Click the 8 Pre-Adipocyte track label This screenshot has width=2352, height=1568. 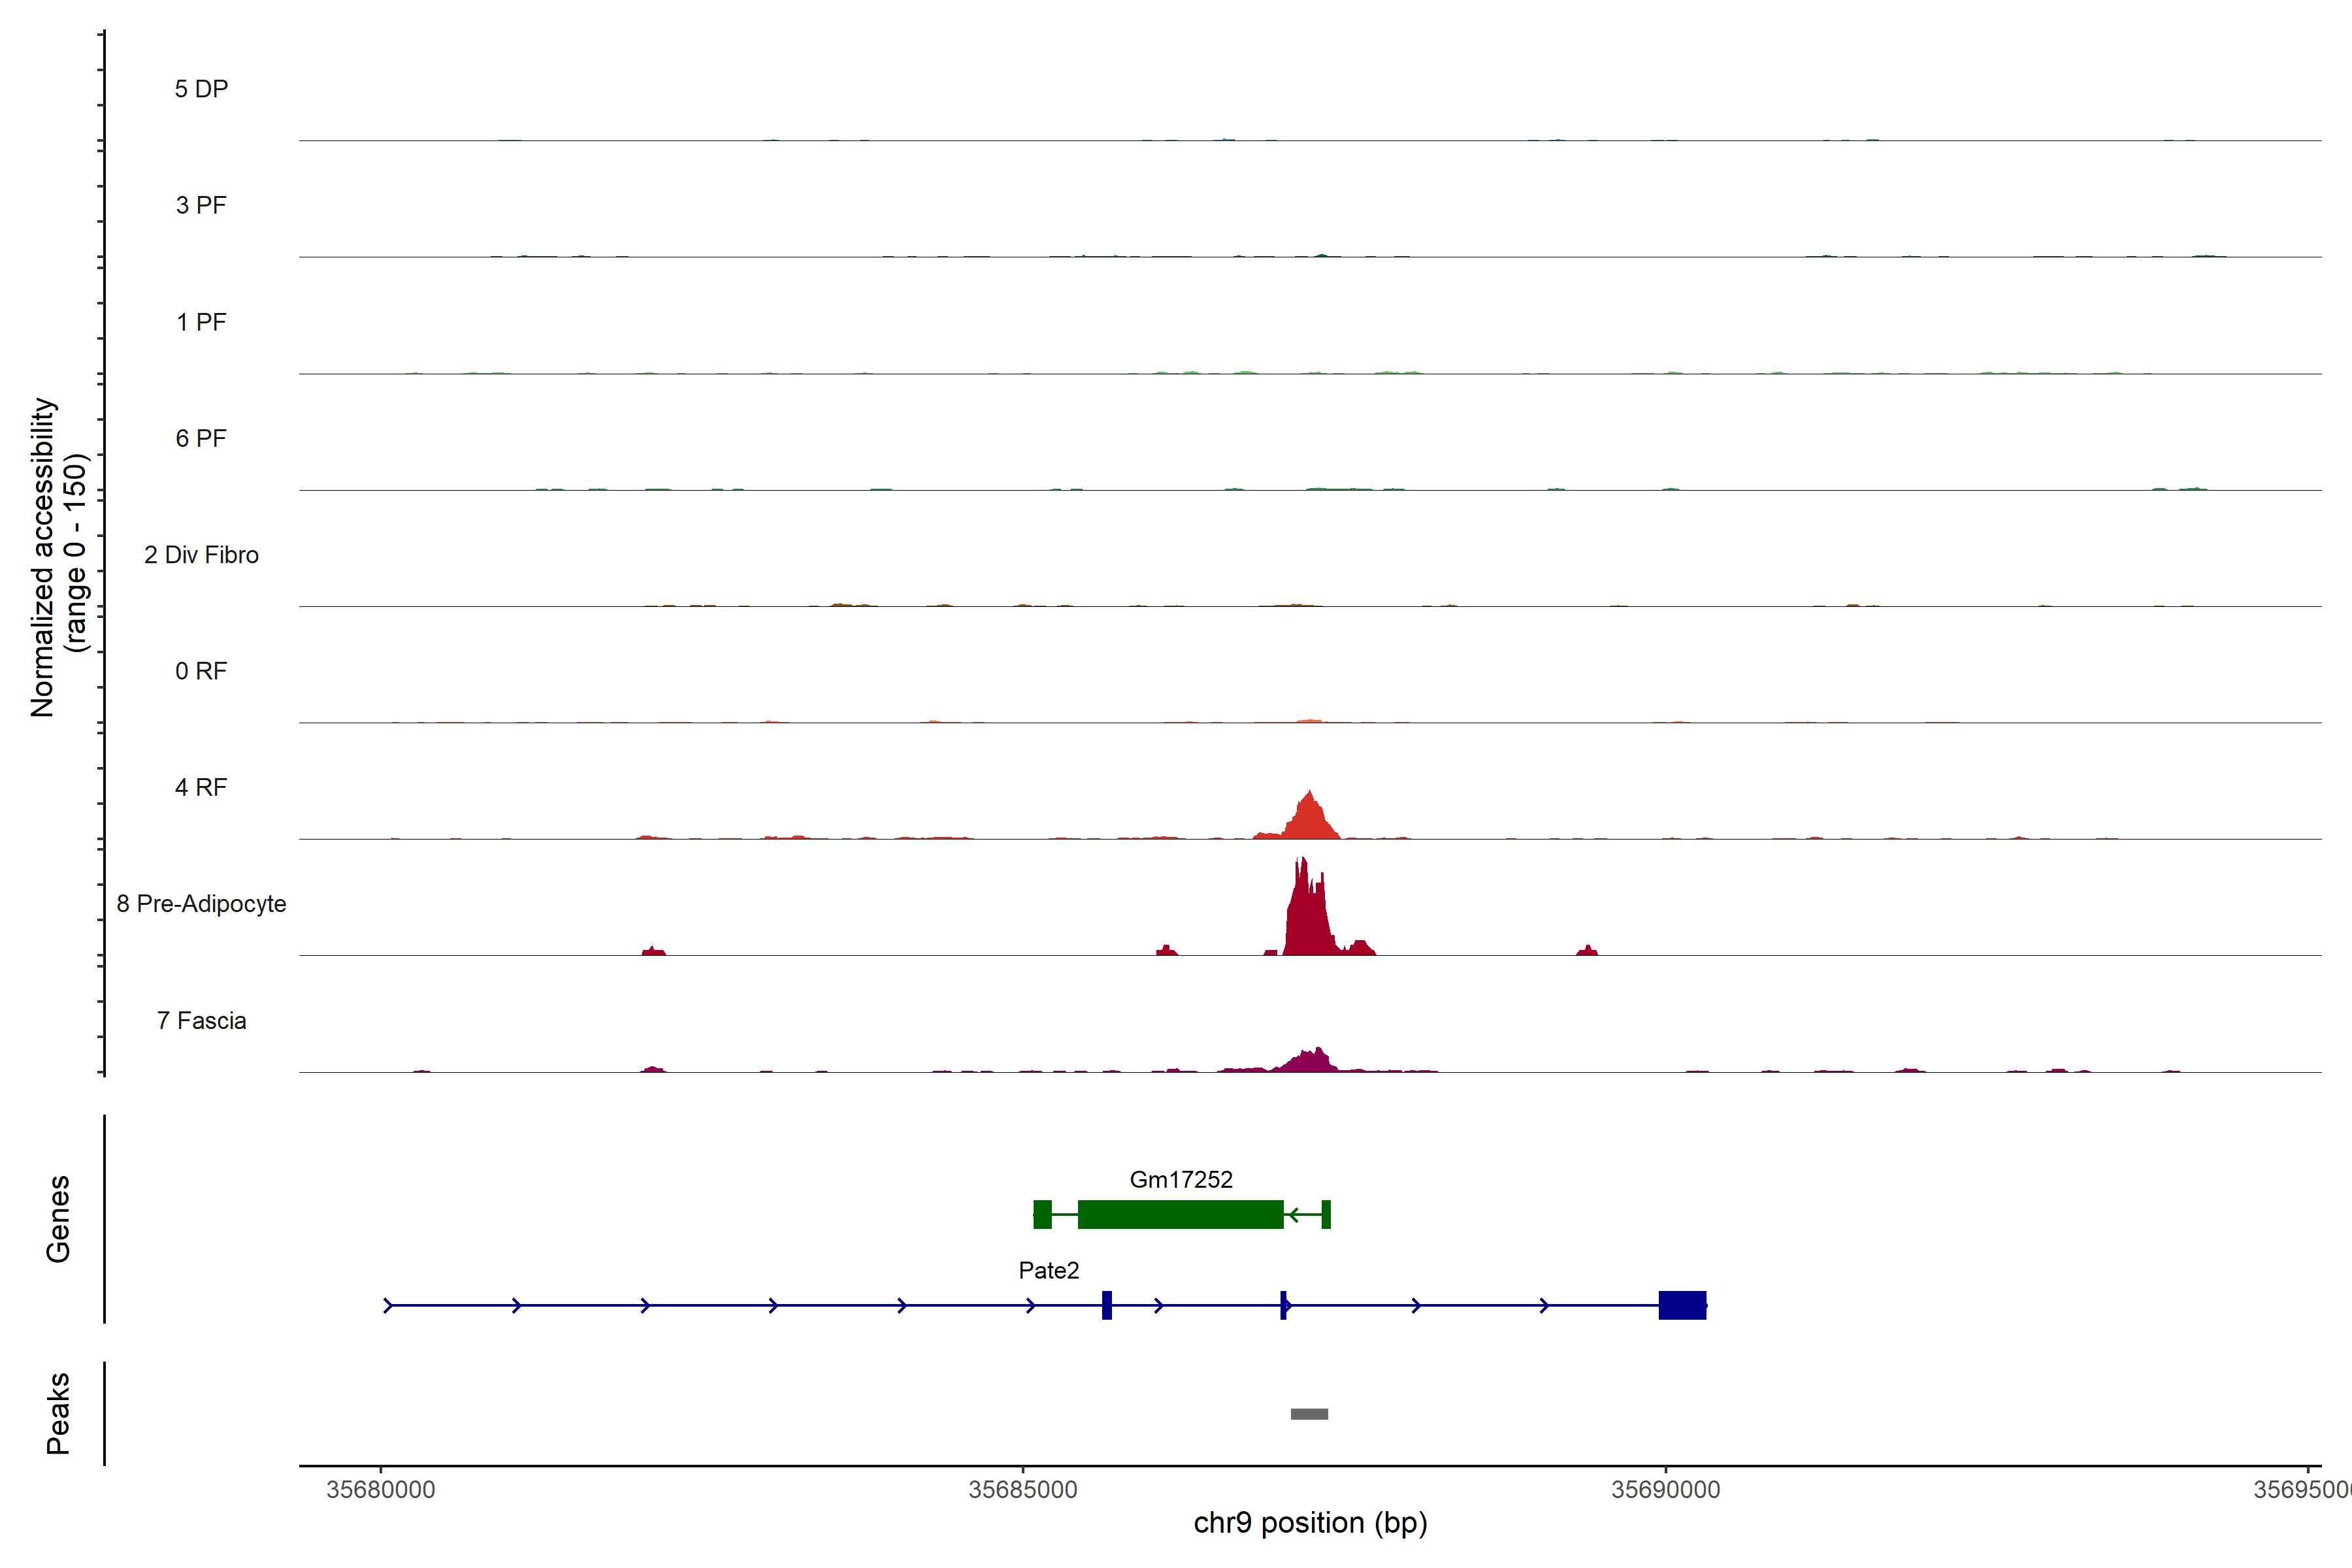point(201,904)
